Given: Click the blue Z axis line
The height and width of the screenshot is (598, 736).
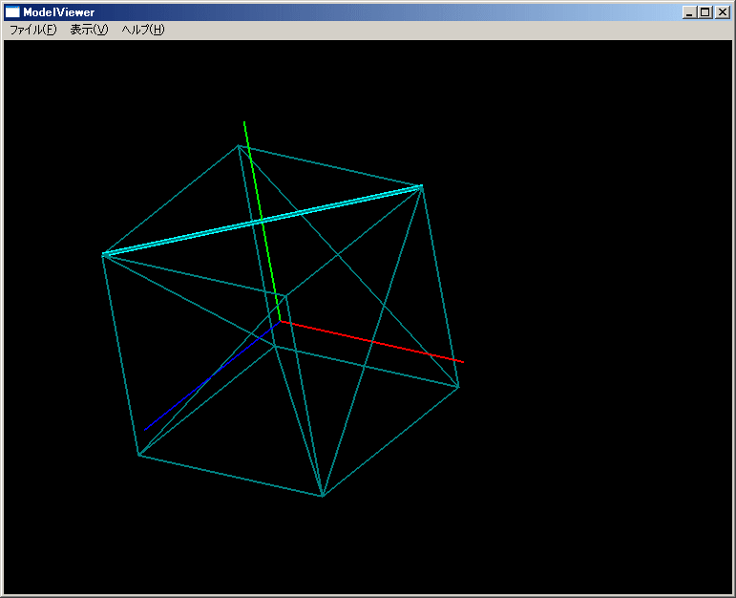Looking at the screenshot, I should click(x=212, y=375).
